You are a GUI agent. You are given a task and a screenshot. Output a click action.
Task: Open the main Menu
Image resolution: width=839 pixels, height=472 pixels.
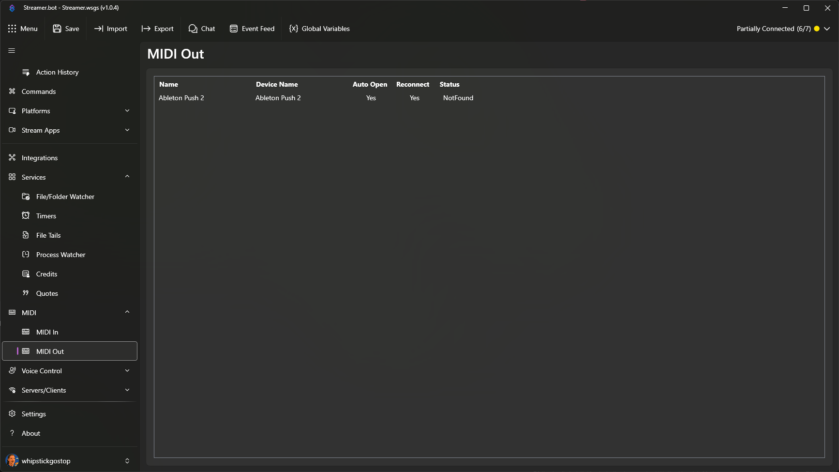click(23, 29)
